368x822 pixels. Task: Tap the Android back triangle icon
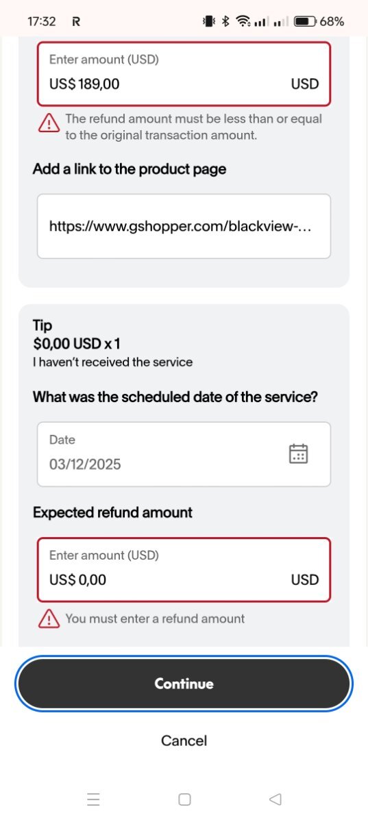point(275,799)
